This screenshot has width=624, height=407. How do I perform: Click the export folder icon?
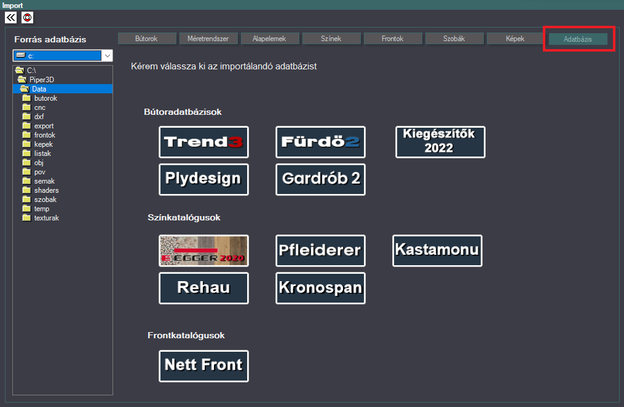pyautogui.click(x=26, y=126)
